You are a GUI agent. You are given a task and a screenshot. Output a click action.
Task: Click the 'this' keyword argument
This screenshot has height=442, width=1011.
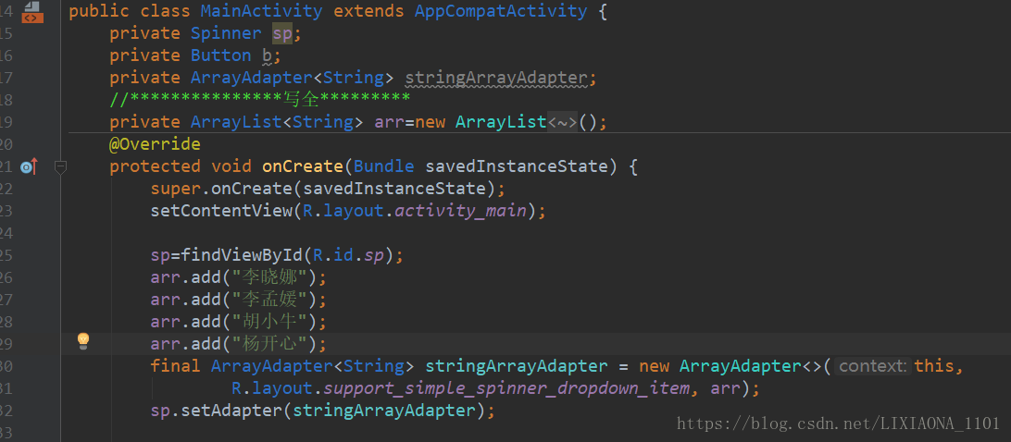click(934, 366)
